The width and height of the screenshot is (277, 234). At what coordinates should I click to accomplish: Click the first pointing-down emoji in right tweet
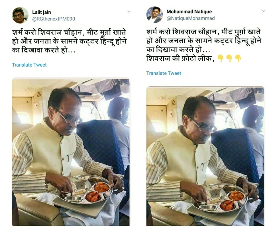click(221, 58)
